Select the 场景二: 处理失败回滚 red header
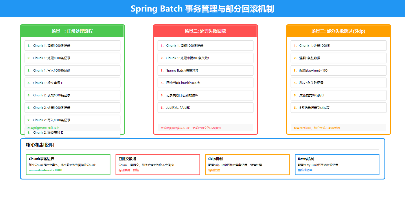The image size is (405, 202). pos(205,31)
